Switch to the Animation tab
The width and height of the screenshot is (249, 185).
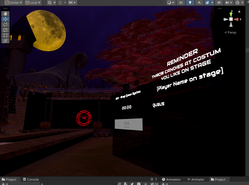click(171, 179)
